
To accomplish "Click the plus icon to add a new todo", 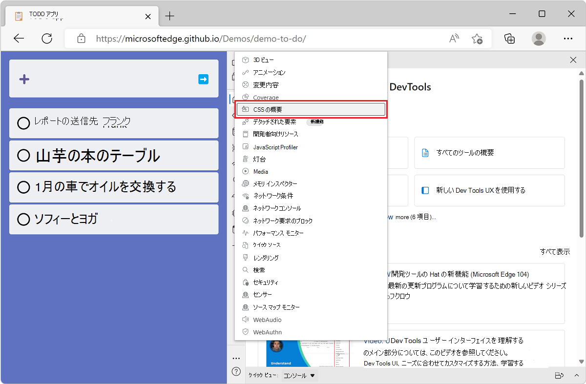I will [24, 79].
